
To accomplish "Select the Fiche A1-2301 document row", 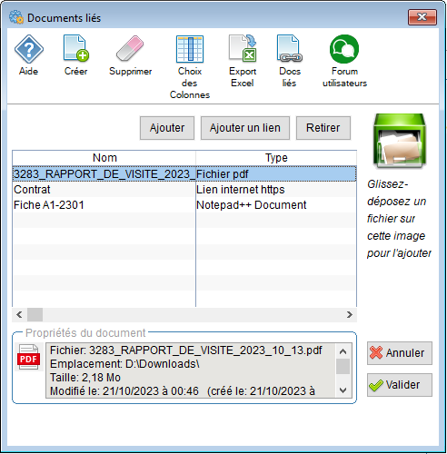I will point(184,205).
